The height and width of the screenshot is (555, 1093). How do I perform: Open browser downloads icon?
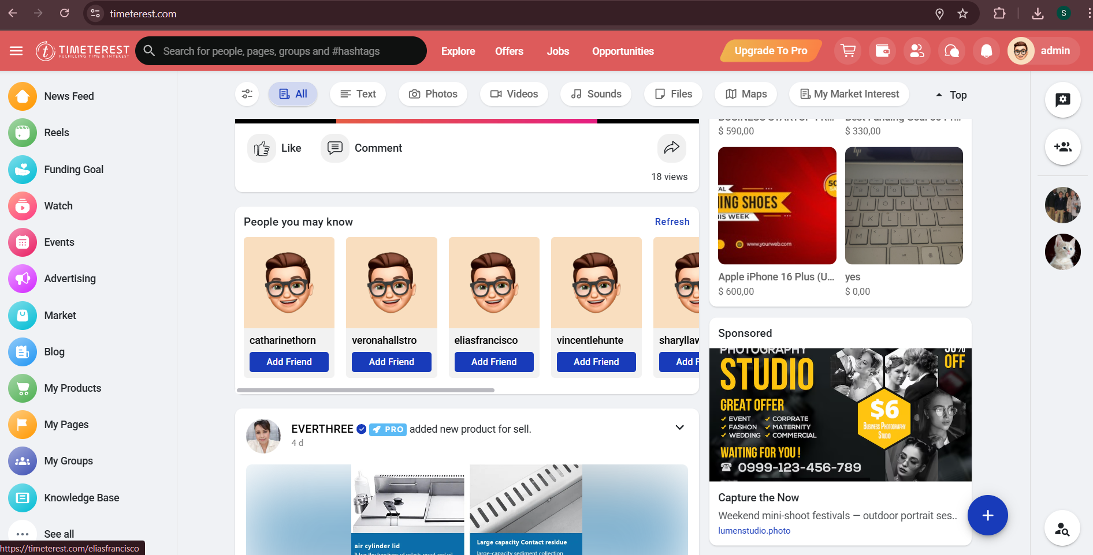pyautogui.click(x=1038, y=13)
